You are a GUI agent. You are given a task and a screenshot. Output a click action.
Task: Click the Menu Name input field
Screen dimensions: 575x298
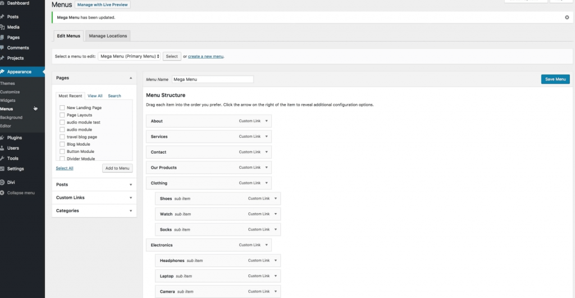213,79
